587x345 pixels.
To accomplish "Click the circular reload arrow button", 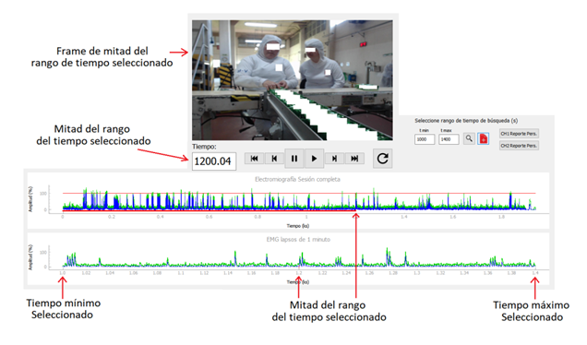I will (x=383, y=159).
